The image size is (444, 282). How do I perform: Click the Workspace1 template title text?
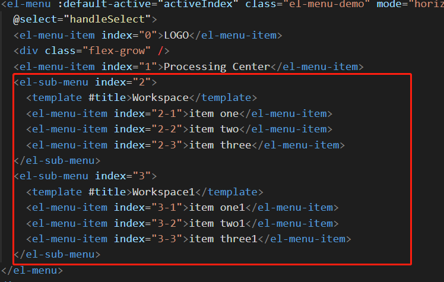tap(163, 192)
